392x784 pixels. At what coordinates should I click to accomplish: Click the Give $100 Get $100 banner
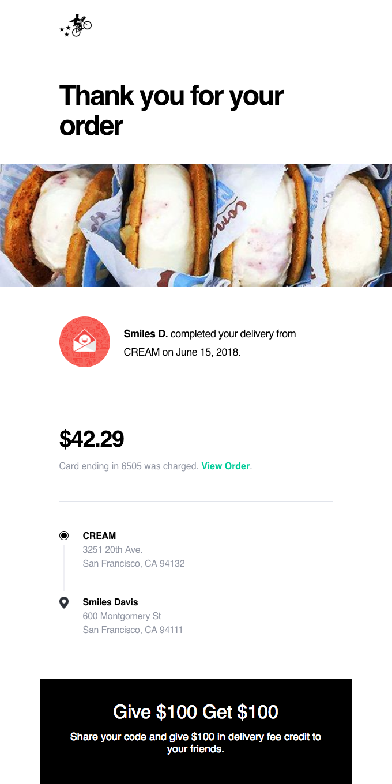tap(196, 712)
